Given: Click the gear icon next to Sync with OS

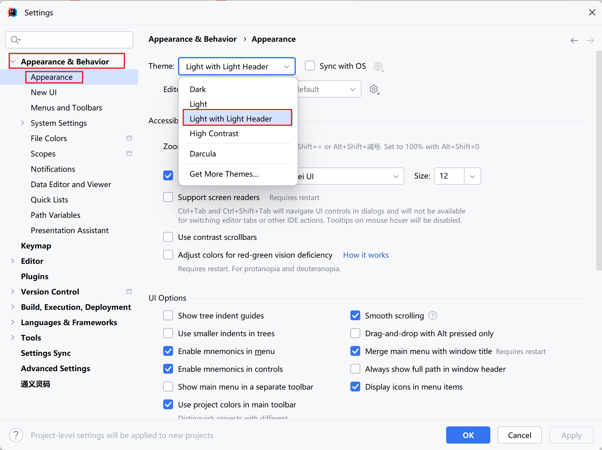Looking at the screenshot, I should (378, 66).
